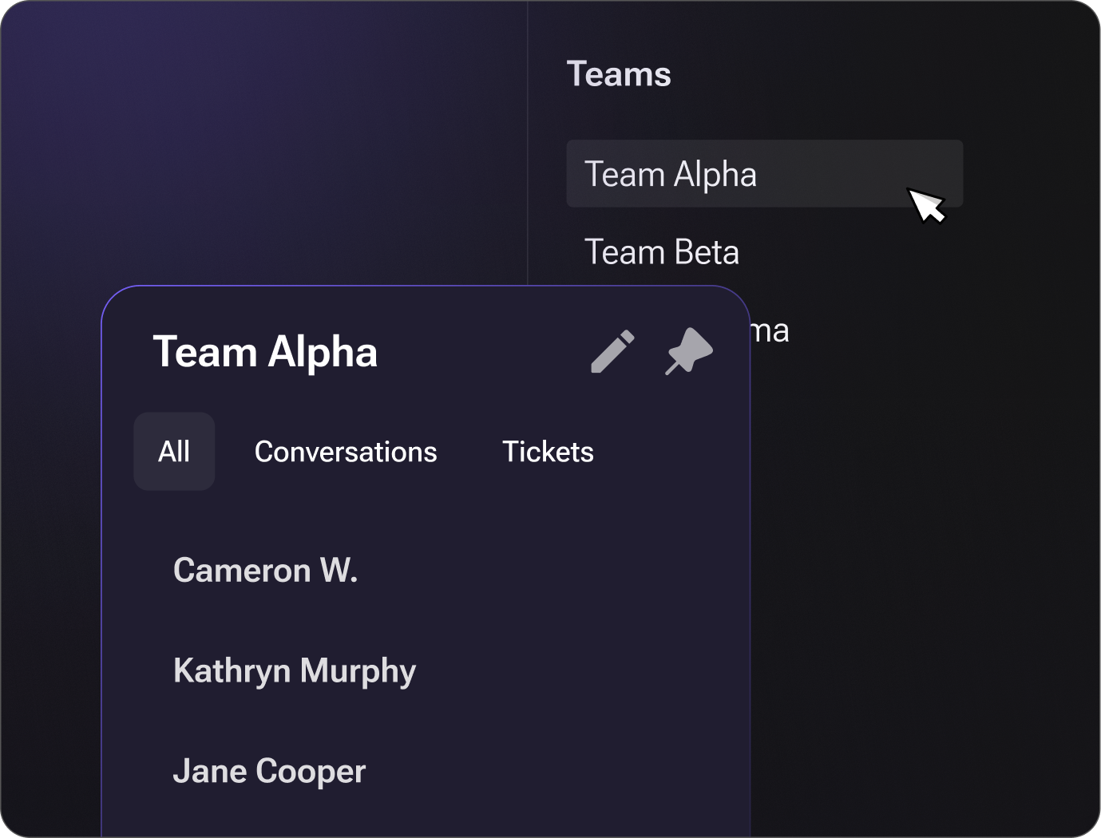This screenshot has height=838, width=1101.
Task: Click the Team Alpha card title
Action: tap(265, 352)
